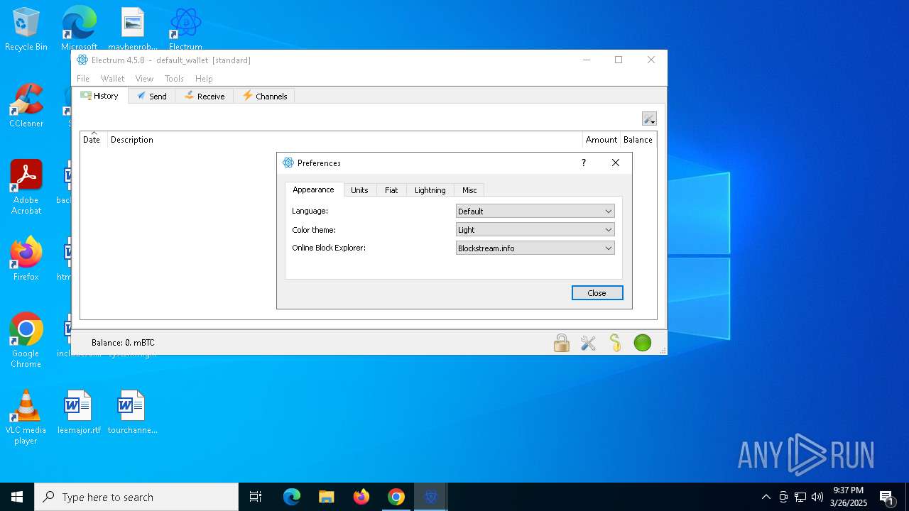This screenshot has height=511, width=909.
Task: Open the View menu
Action: [x=144, y=79]
